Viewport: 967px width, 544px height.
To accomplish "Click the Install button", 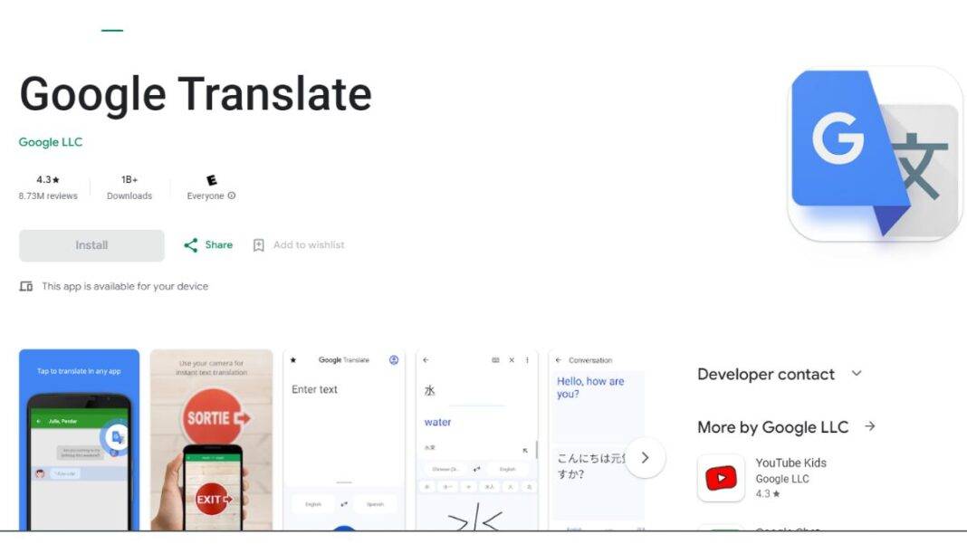I will click(91, 244).
